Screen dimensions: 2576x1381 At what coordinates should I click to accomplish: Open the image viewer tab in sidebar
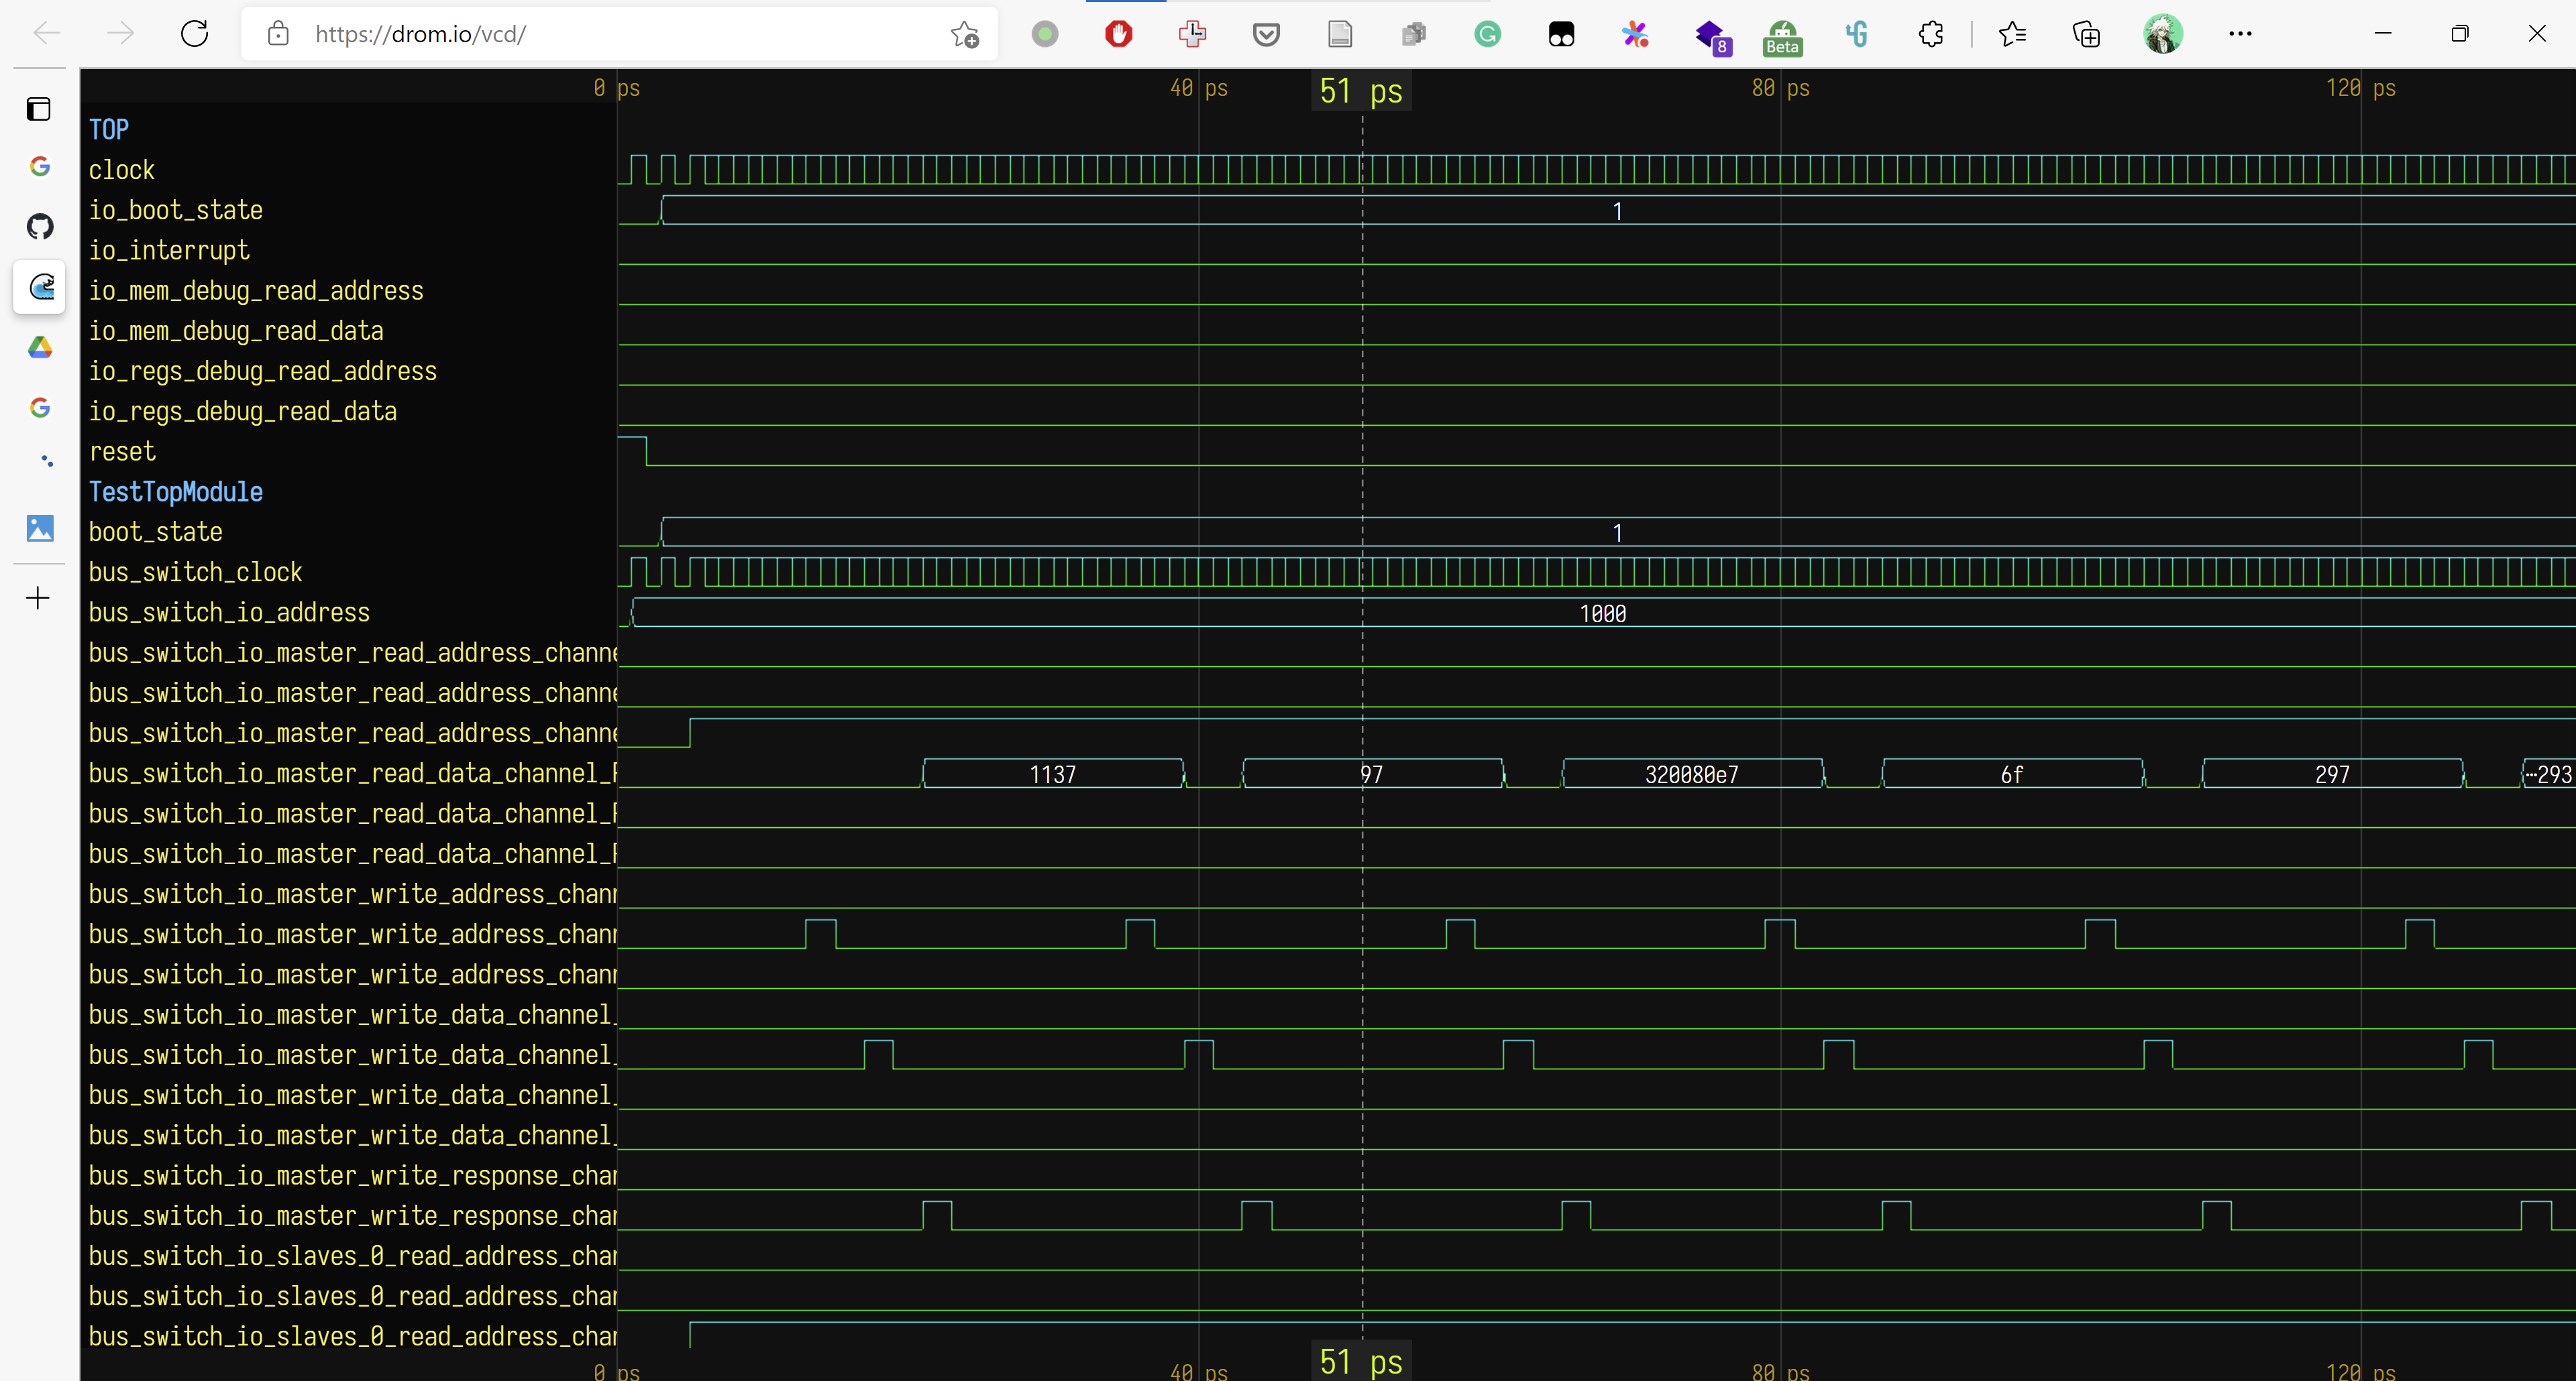(39, 528)
